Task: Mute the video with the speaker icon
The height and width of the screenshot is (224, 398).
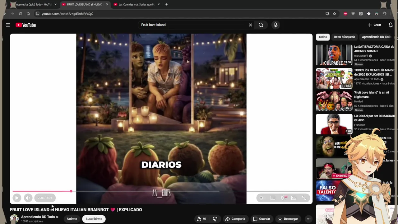Action: (x=28, y=198)
